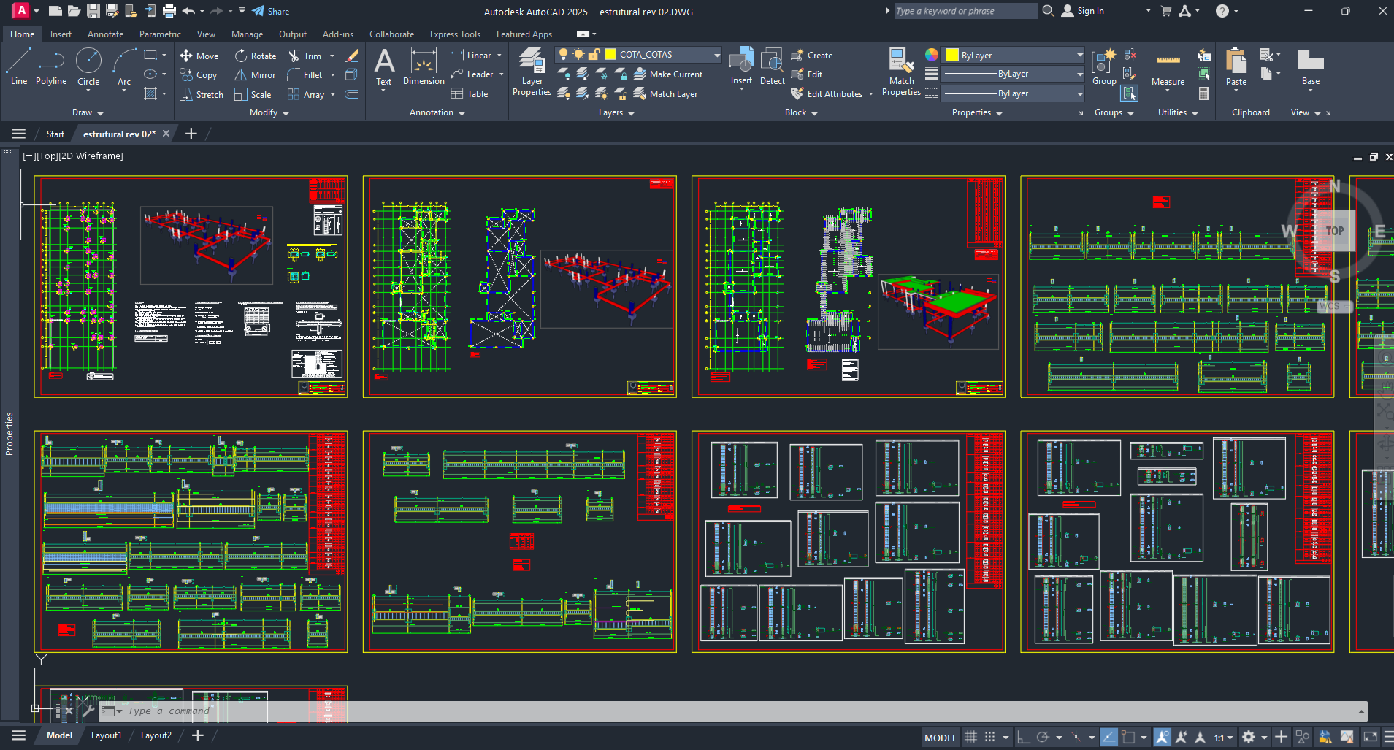This screenshot has height=750, width=1394.
Task: Switch to the Parametric ribbon tab
Action: [160, 34]
